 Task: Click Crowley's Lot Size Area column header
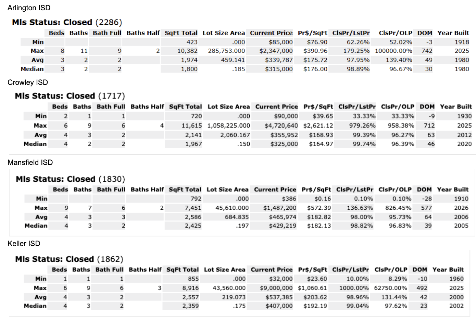pos(228,107)
